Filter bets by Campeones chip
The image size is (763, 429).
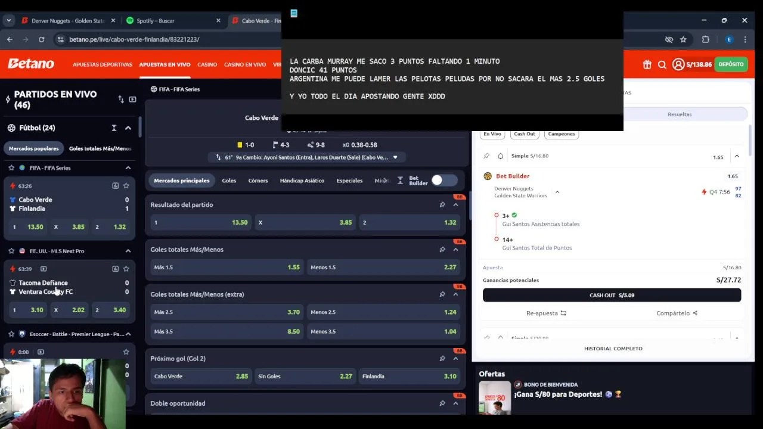562,134
